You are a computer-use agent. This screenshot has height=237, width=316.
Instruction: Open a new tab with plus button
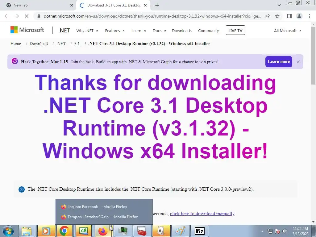157,5
